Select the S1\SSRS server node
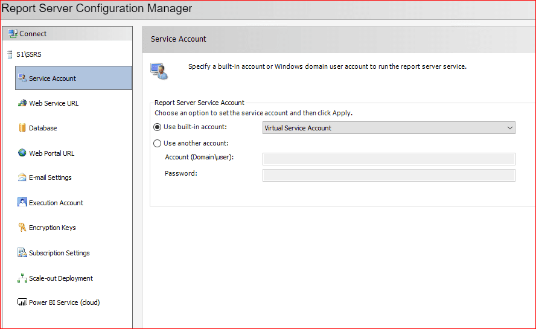 [30, 54]
